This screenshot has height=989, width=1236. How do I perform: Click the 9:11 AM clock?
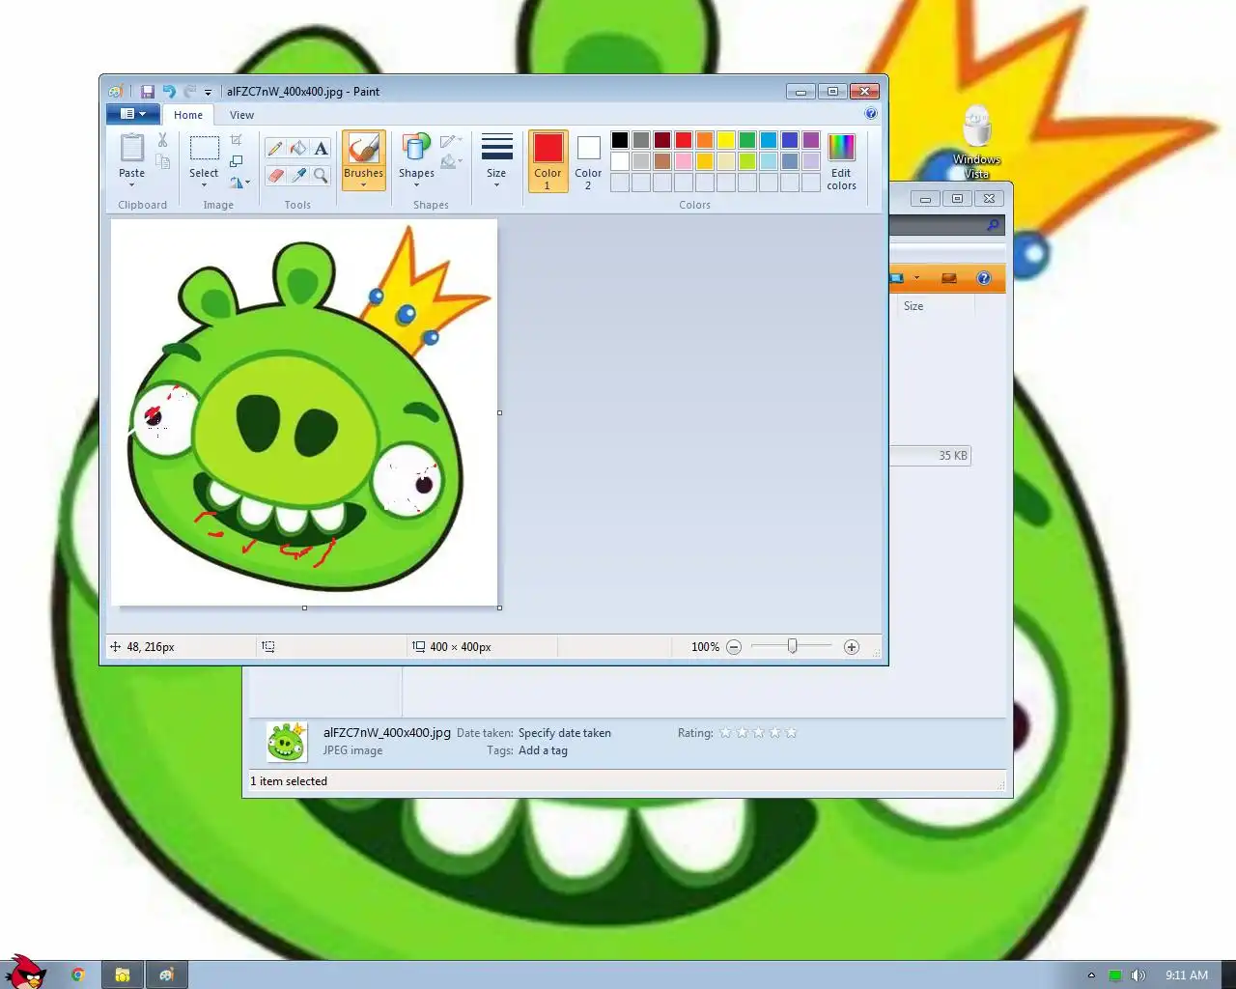1187,975
